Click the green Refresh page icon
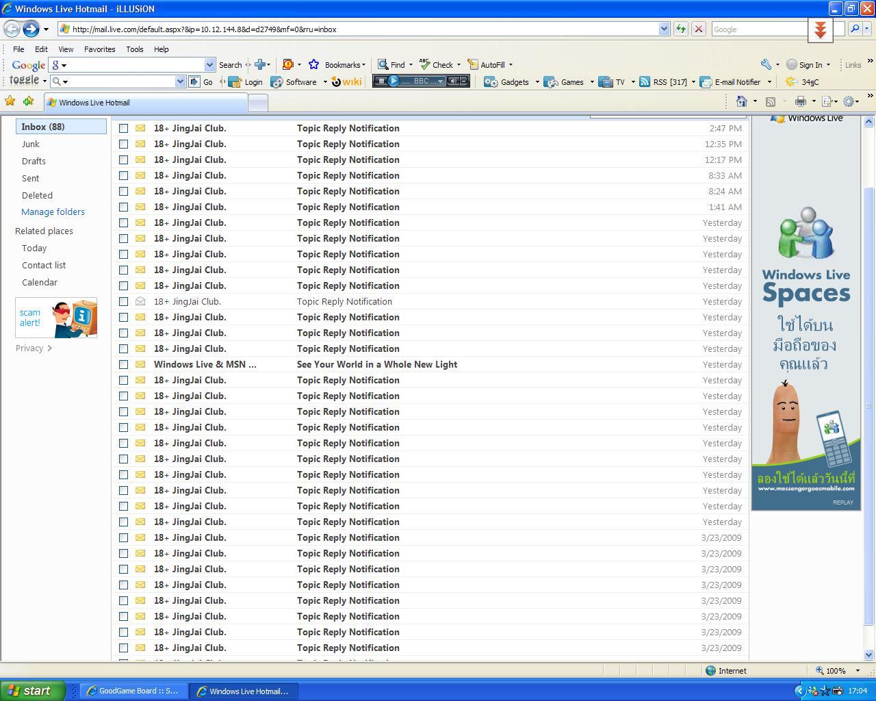This screenshot has height=701, width=876. click(681, 29)
